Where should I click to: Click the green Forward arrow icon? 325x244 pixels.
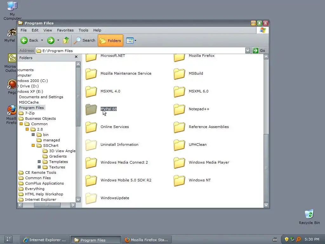[51, 40]
